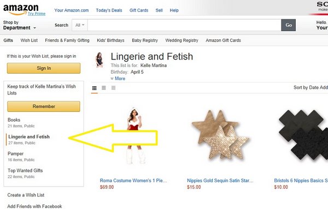Click the wish list profile picture

pyautogui.click(x=99, y=60)
